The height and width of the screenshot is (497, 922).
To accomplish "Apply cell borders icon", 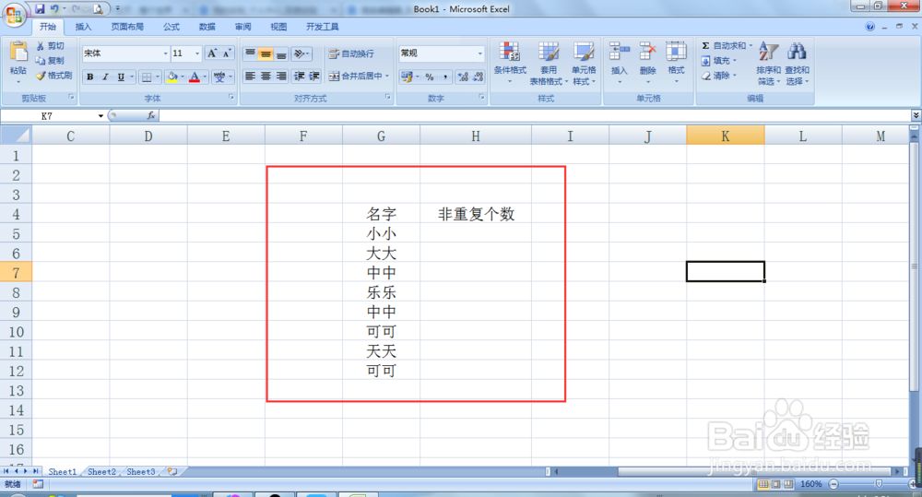I will (147, 77).
